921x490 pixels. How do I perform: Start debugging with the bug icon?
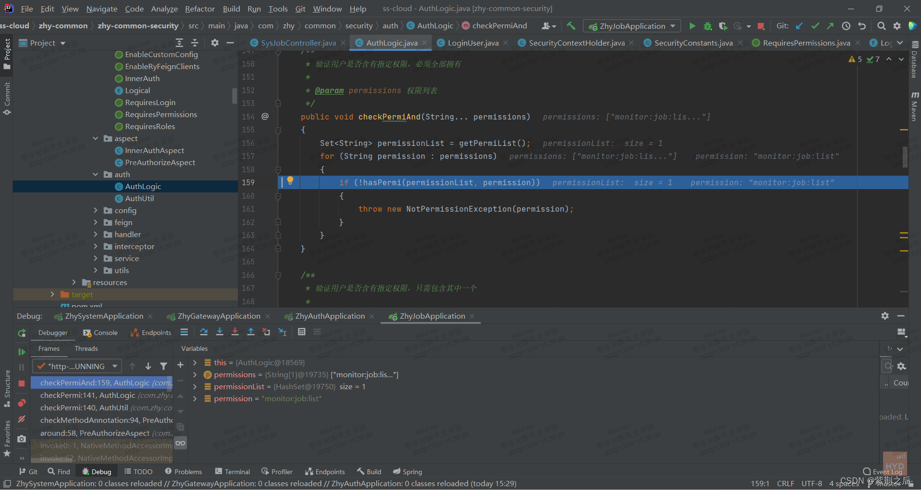708,26
